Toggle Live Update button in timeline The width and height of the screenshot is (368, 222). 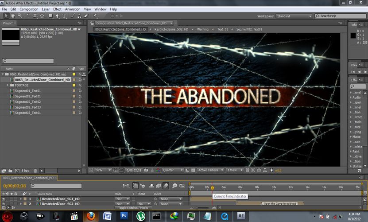pos(136,186)
